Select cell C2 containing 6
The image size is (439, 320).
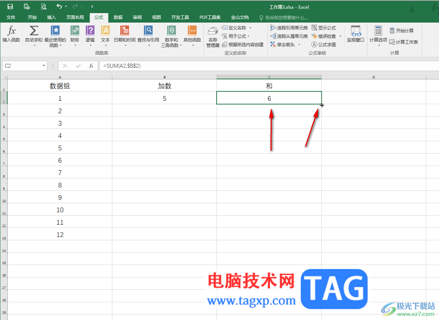pos(269,98)
